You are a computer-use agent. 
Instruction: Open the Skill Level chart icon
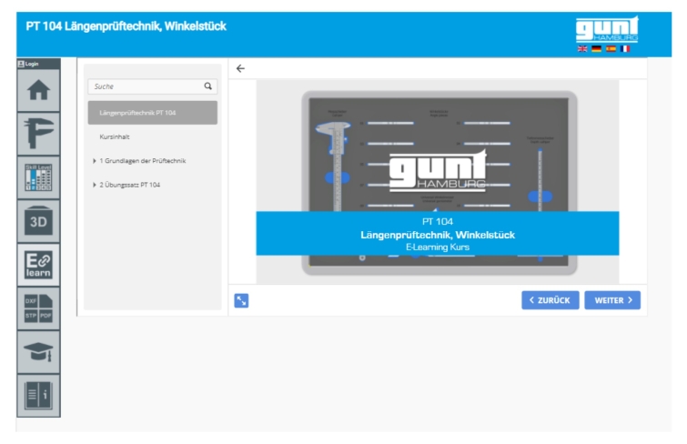(38, 177)
